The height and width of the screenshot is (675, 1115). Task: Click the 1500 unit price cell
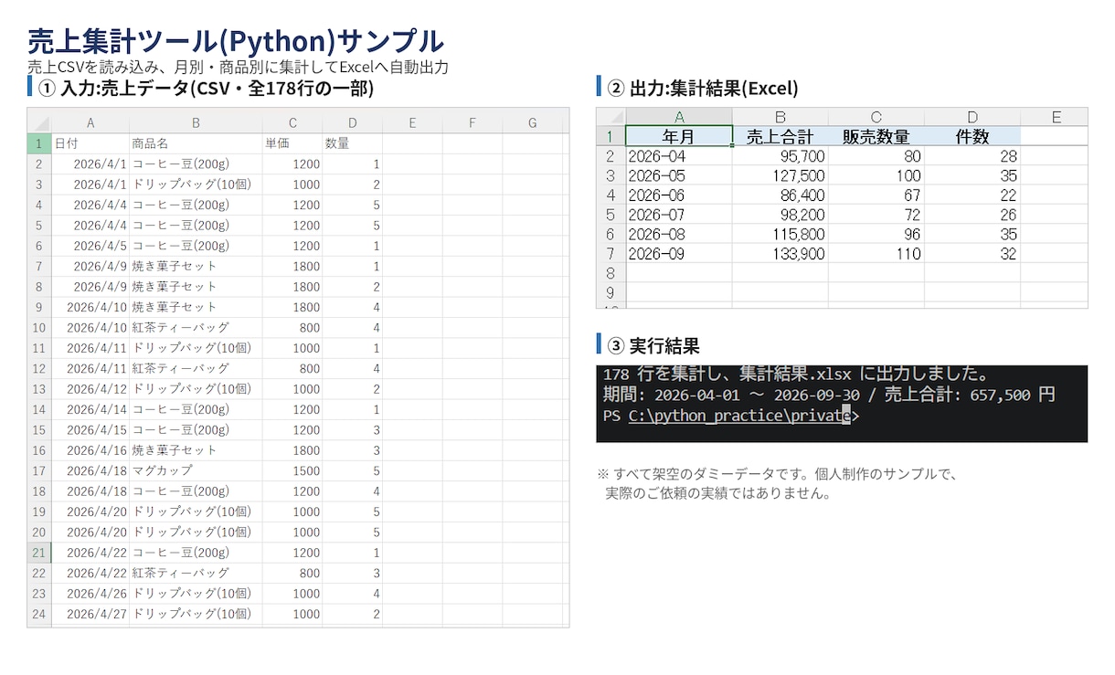pyautogui.click(x=292, y=470)
